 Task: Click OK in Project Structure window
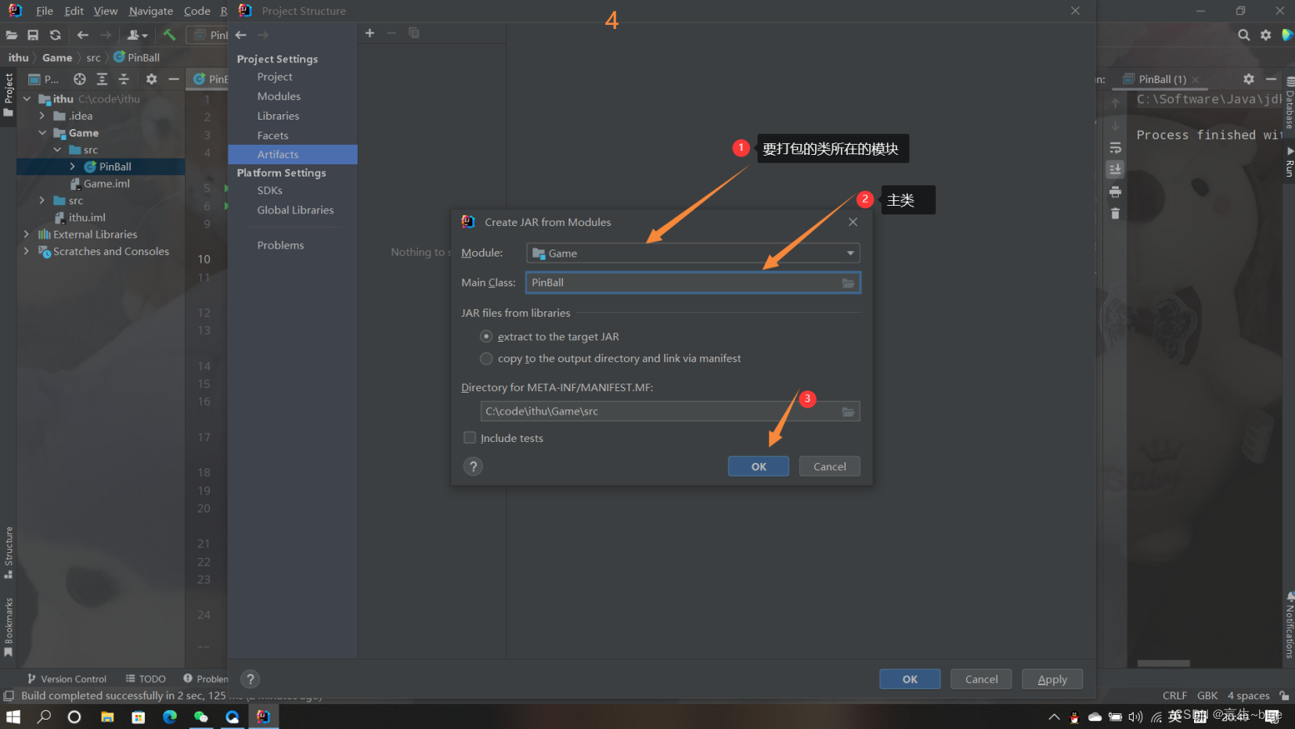909,680
